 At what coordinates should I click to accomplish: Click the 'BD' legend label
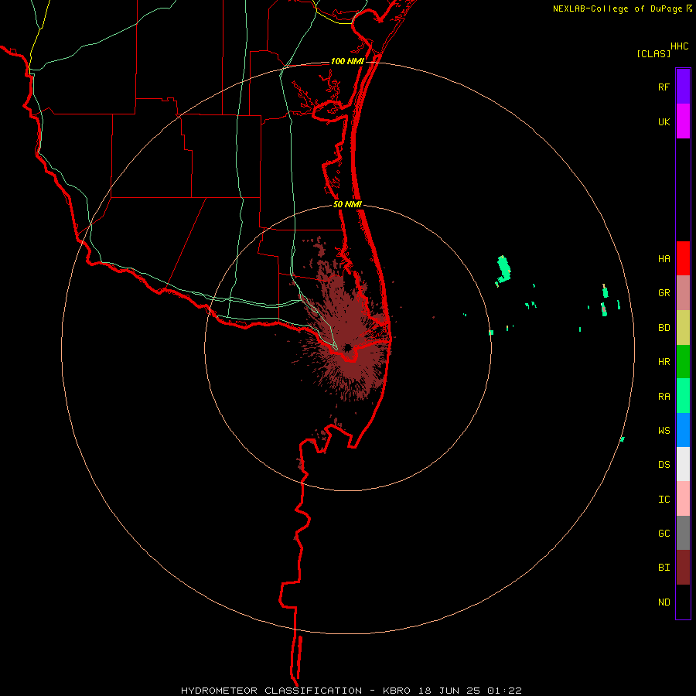tap(664, 328)
